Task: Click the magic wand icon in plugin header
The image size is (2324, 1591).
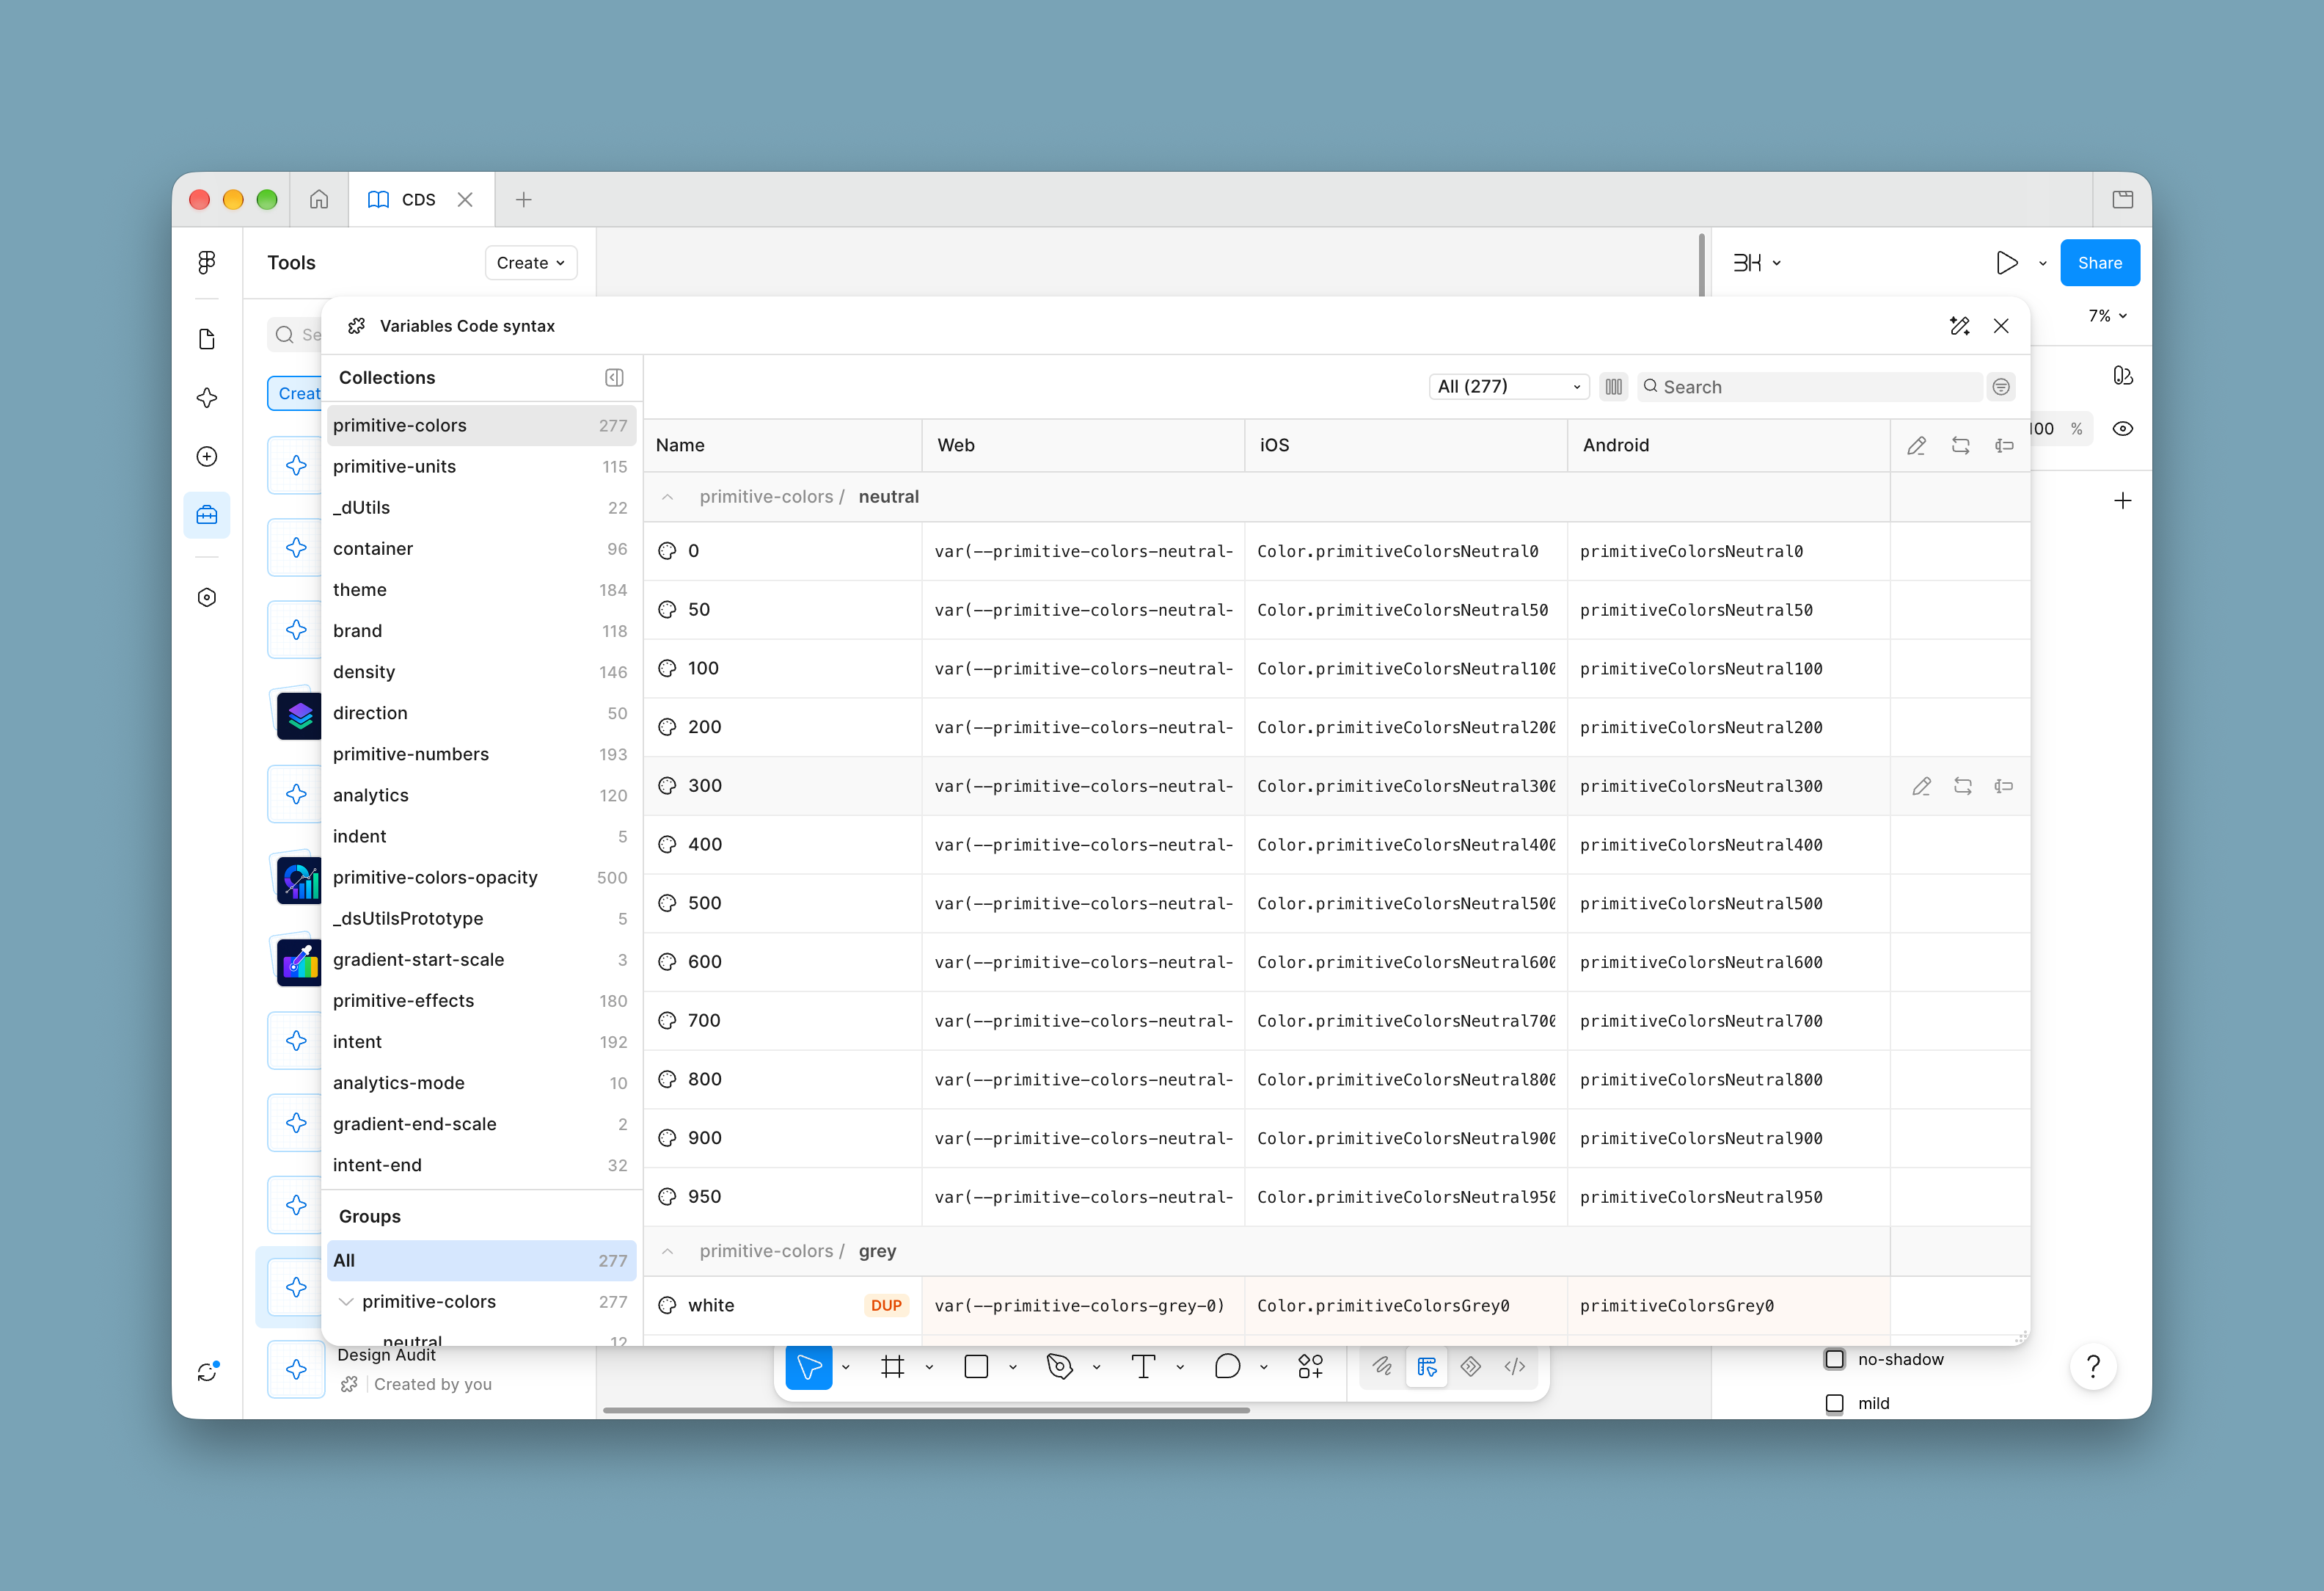Action: pos(1959,327)
